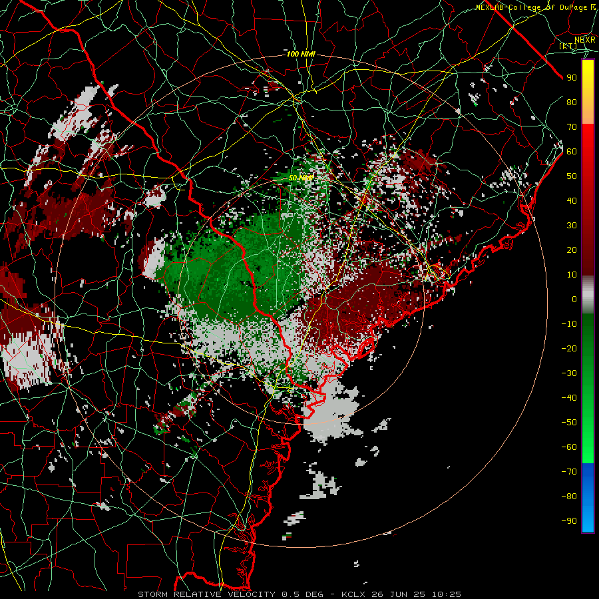Click the "-90" value on the velocity scale

[x=569, y=521]
